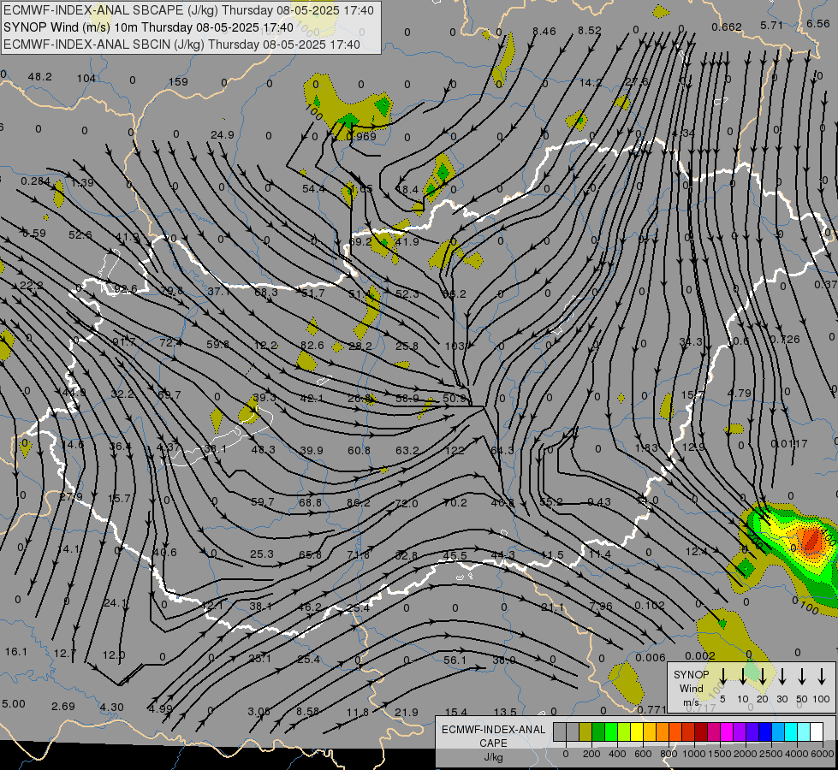Click the ECMWF-INDEX-ANAL CAPE legend label
Viewport: 838px width, 770px height.
(493, 736)
